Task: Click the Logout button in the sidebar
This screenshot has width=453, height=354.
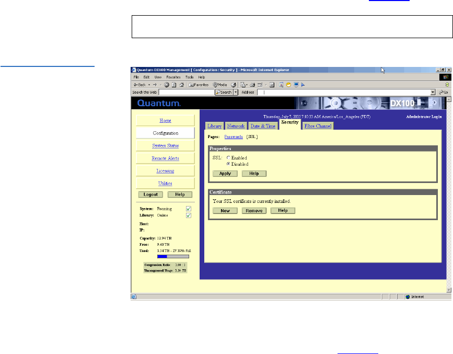Action: [x=150, y=195]
